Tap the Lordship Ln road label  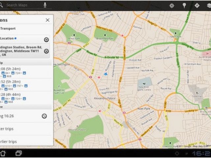191,111
